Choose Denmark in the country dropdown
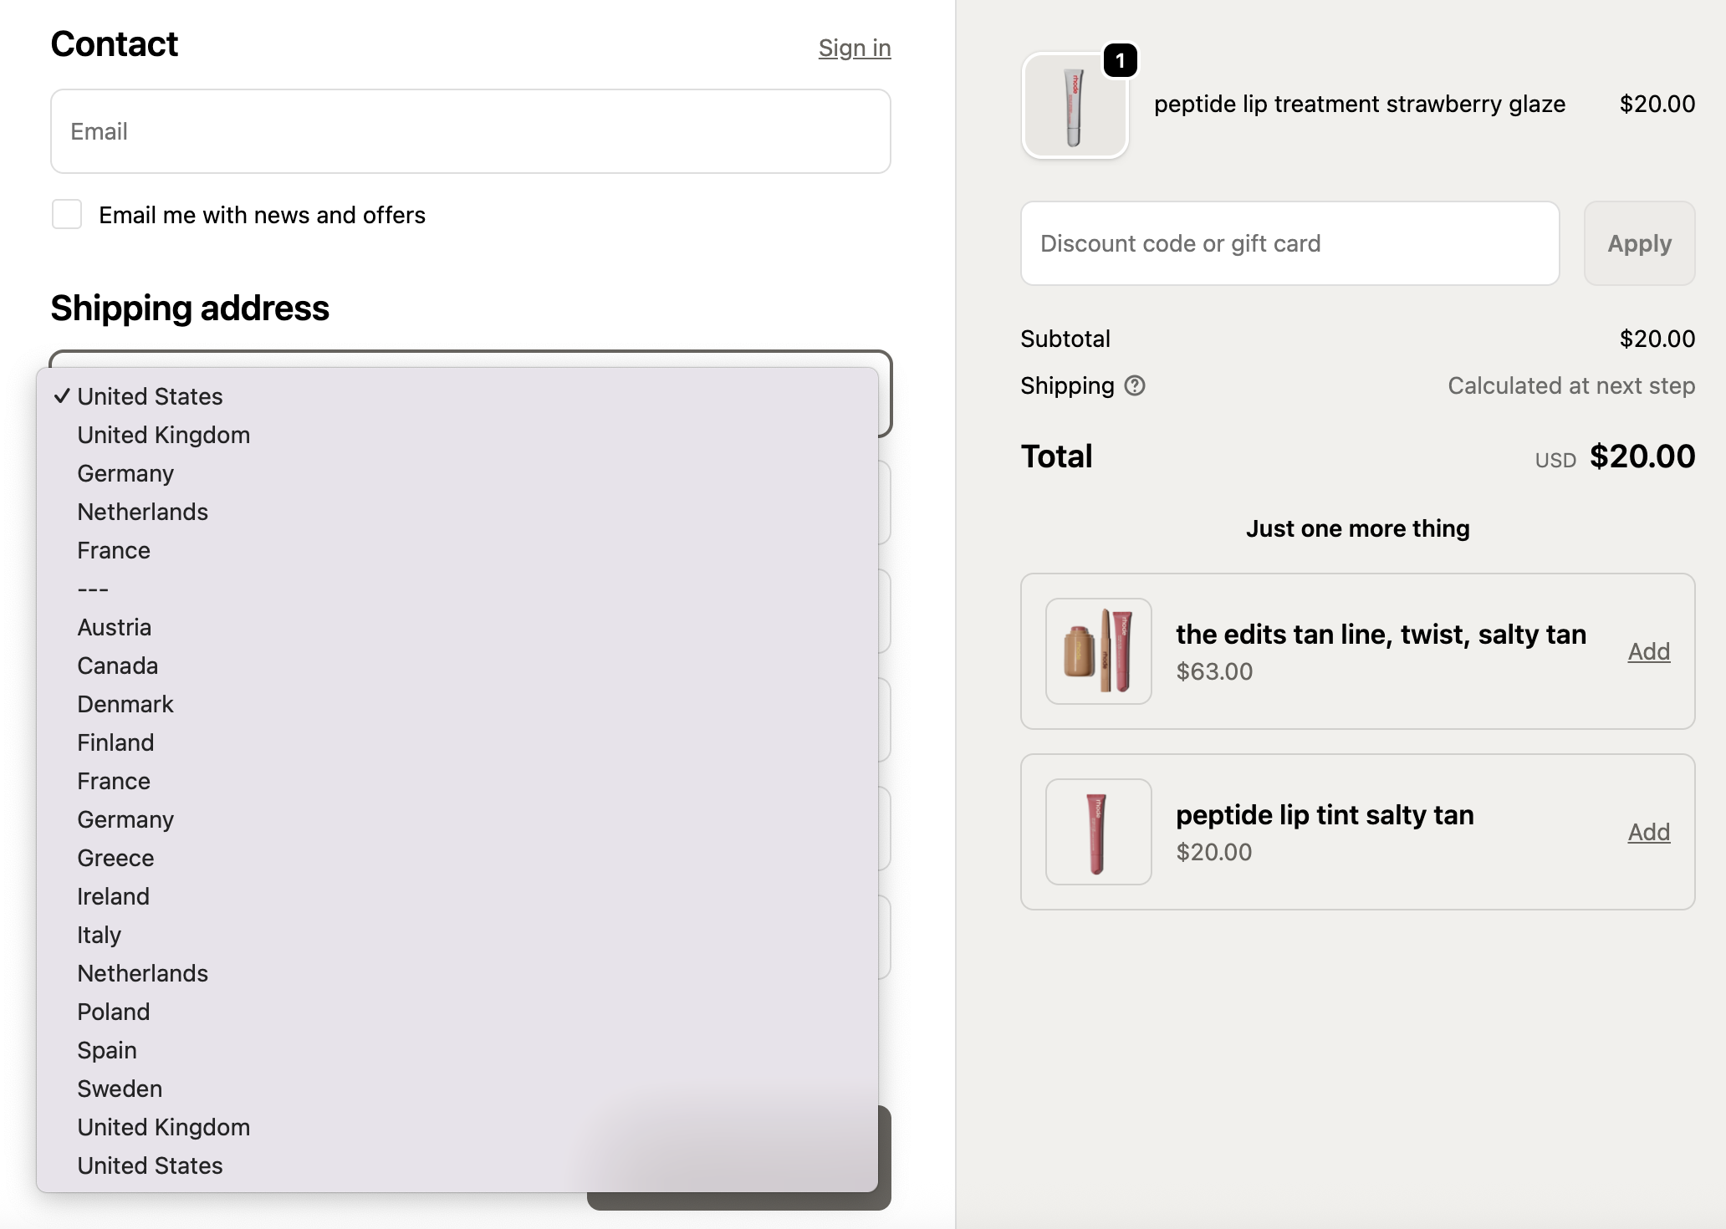Image resolution: width=1726 pixels, height=1229 pixels. tap(125, 704)
